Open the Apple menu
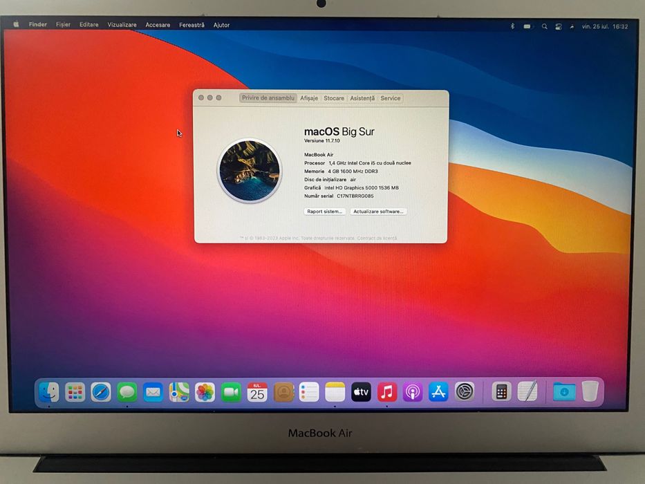The width and height of the screenshot is (645, 484). point(16,24)
